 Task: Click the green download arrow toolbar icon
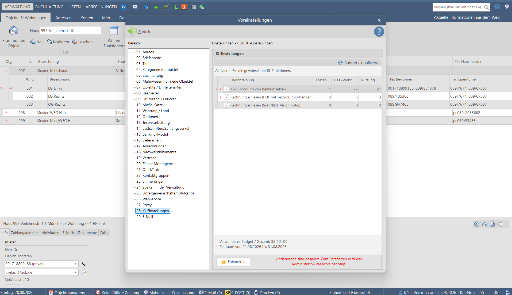pyautogui.click(x=156, y=7)
